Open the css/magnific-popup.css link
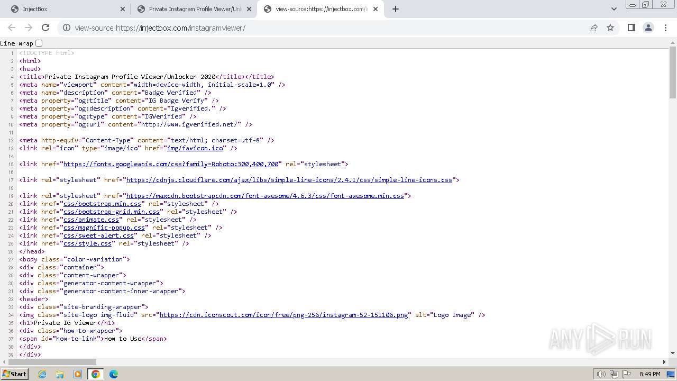This screenshot has height=381, width=677. tap(104, 228)
